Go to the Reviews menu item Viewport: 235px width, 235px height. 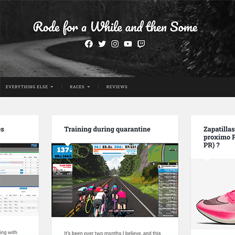click(x=117, y=87)
